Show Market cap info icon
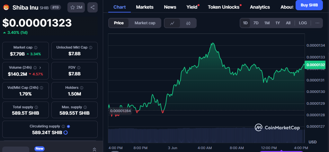This screenshot has height=152, width=329. click(36, 47)
